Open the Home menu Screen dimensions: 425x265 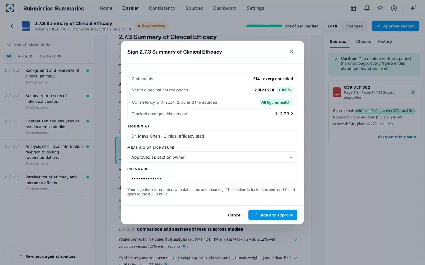tap(106, 8)
